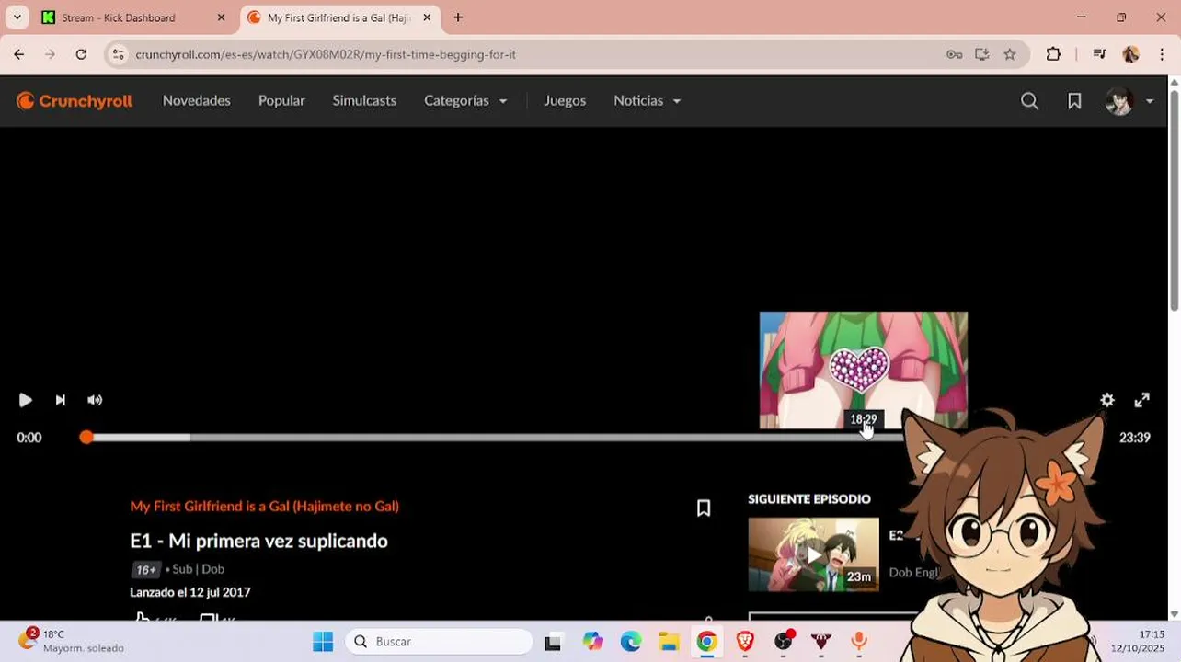Open Microsoft Edge from taskbar
The height and width of the screenshot is (662, 1181).
tap(631, 642)
